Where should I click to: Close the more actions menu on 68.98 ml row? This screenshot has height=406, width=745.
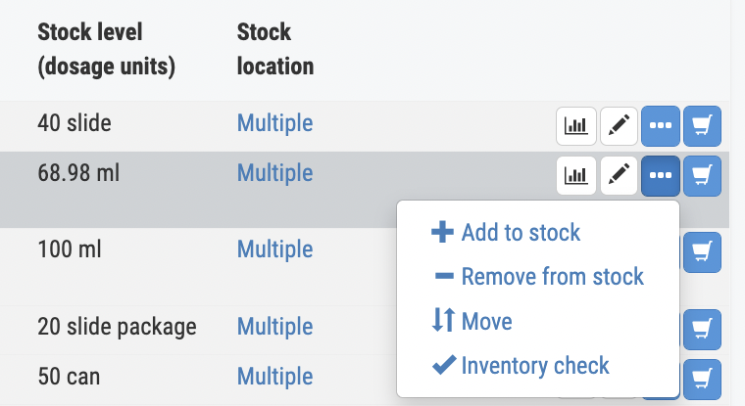tap(661, 175)
